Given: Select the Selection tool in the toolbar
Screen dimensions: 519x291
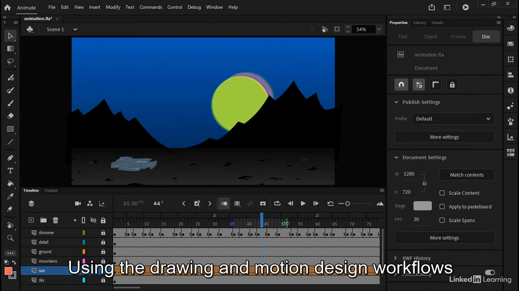Looking at the screenshot, I should click(x=11, y=35).
